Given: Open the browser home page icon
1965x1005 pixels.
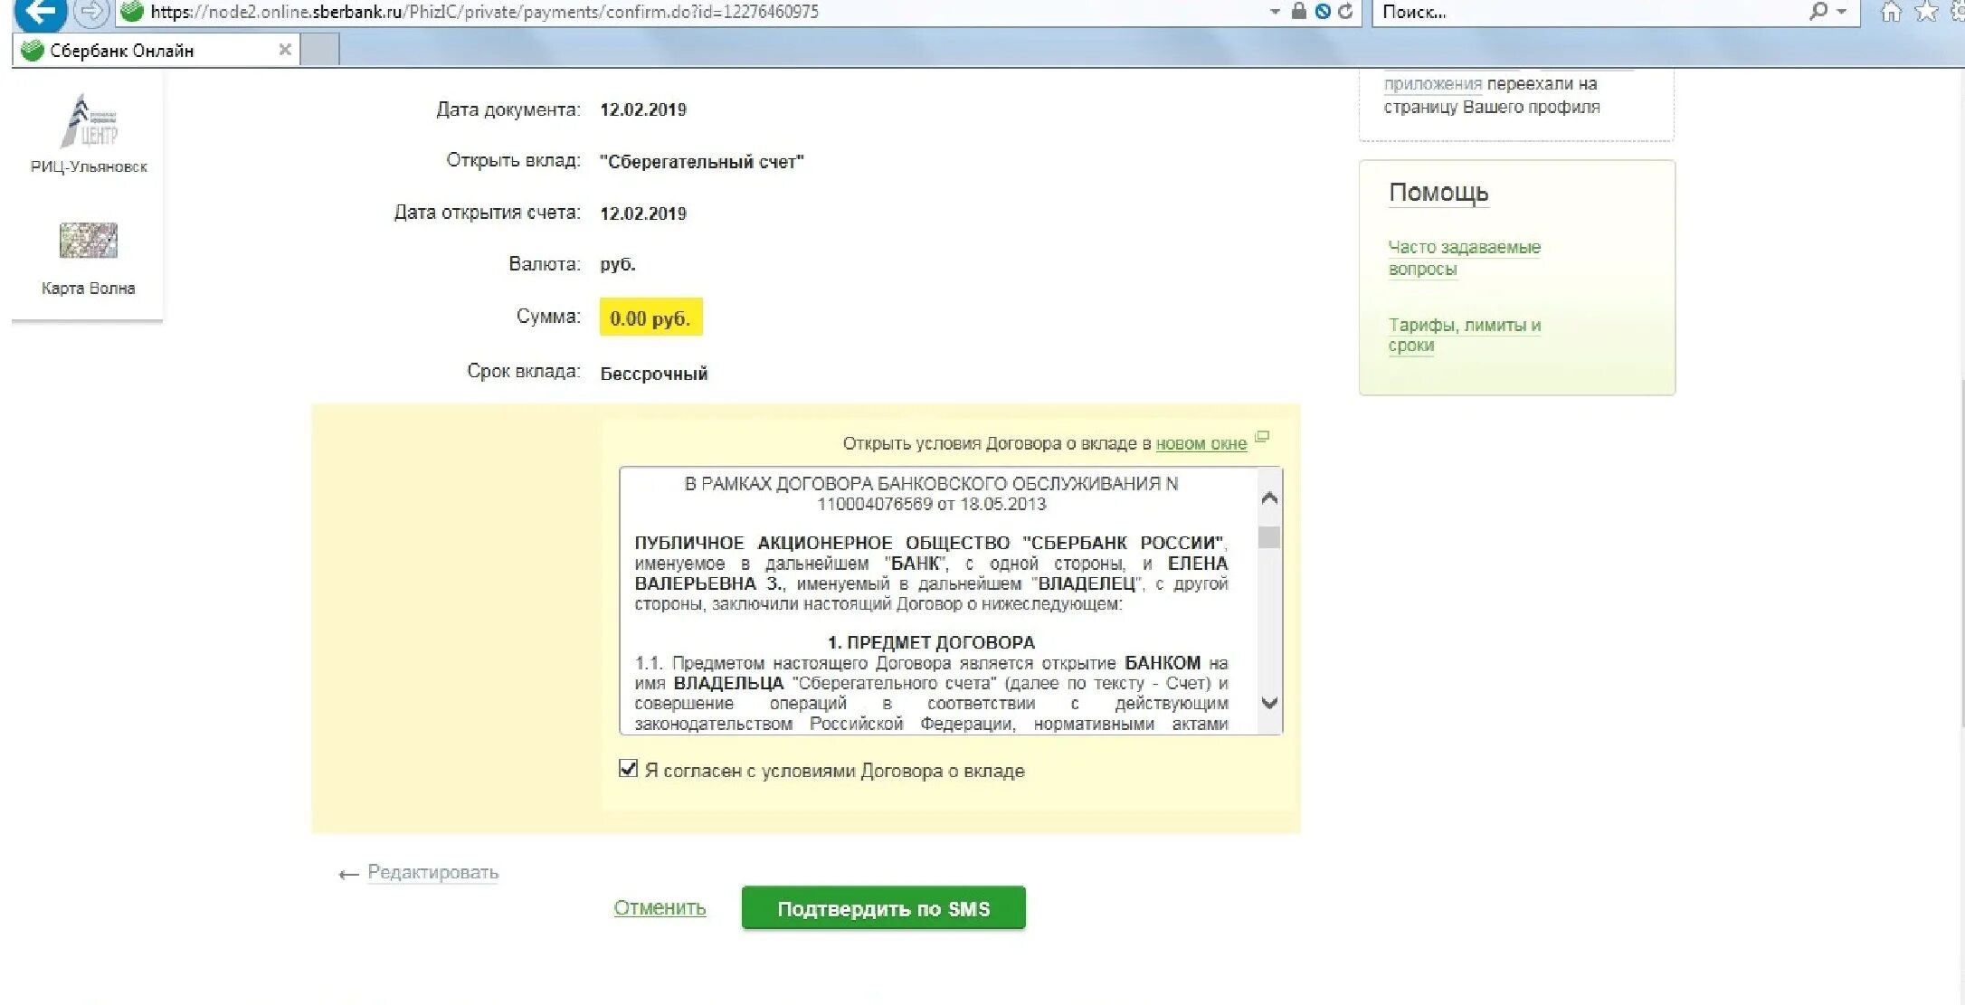Looking at the screenshot, I should click(1891, 12).
